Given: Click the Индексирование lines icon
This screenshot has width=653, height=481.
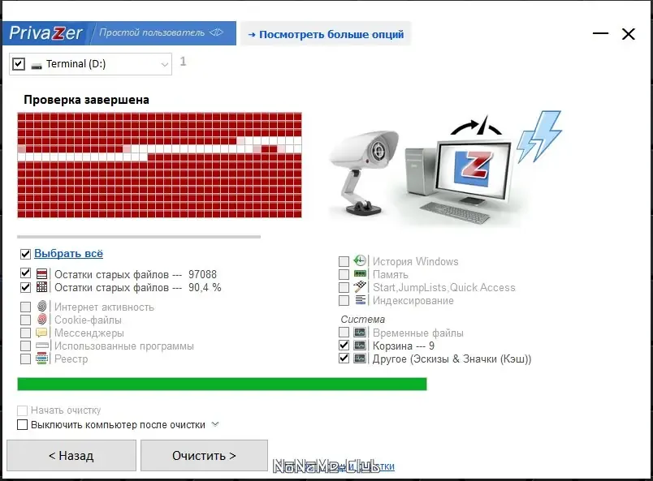Looking at the screenshot, I should pyautogui.click(x=361, y=299).
